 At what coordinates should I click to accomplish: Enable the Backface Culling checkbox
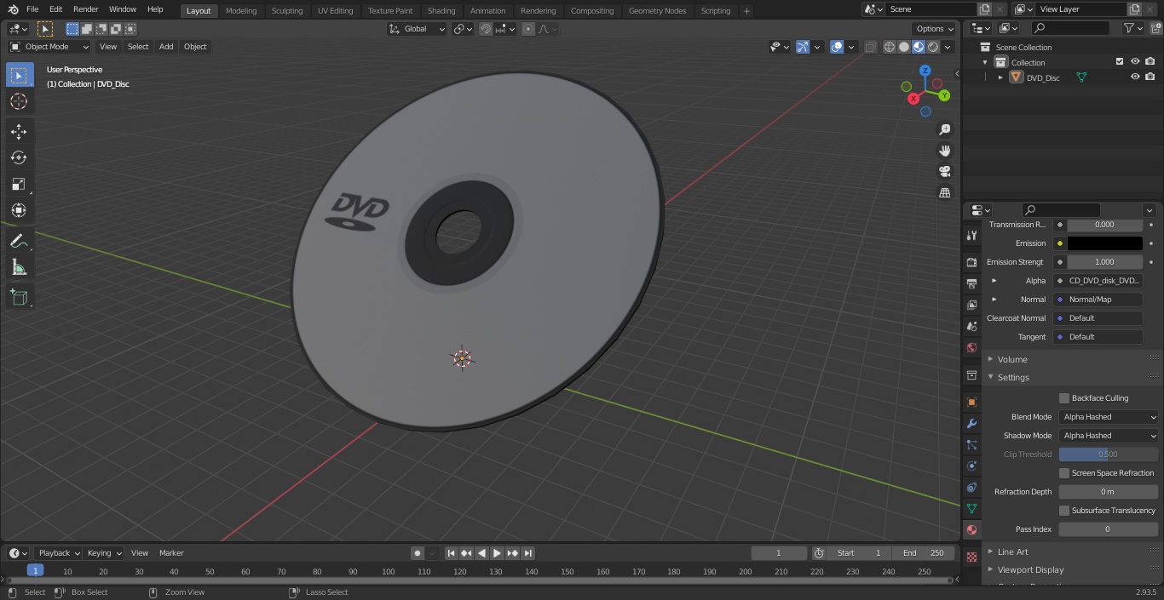(x=1064, y=398)
